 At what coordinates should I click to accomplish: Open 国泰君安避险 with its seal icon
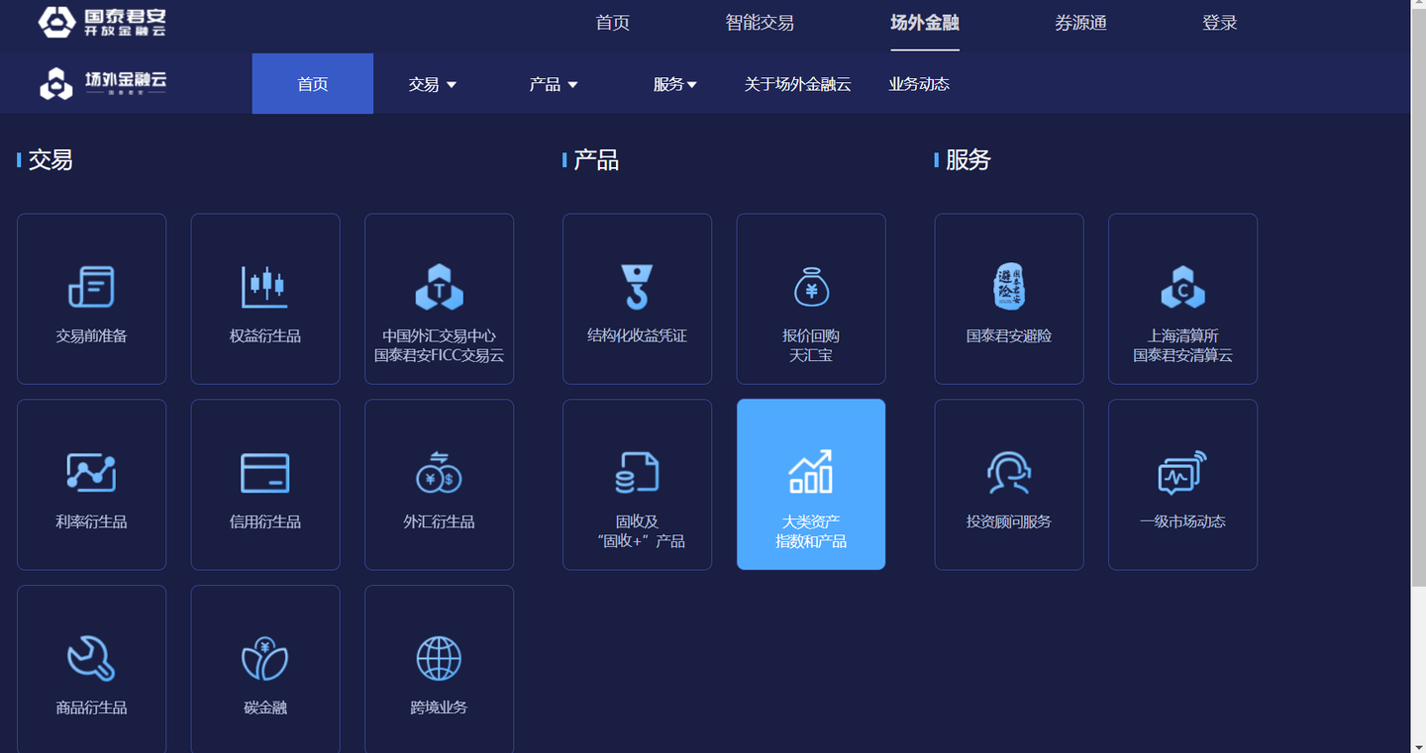click(x=1008, y=287)
